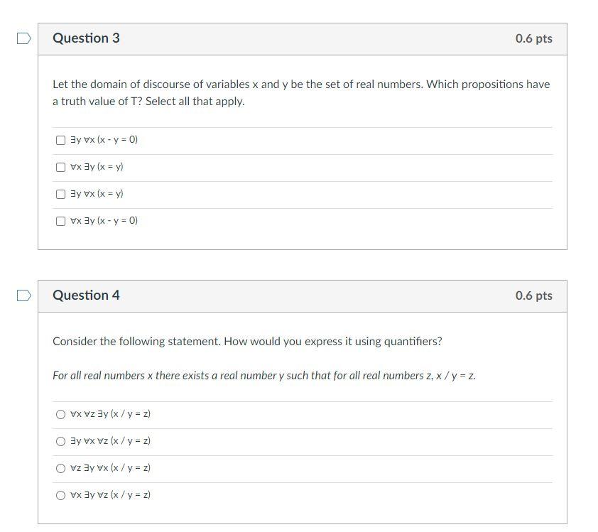
Task: Click the first answer label text in Question 3
Action: [104, 140]
